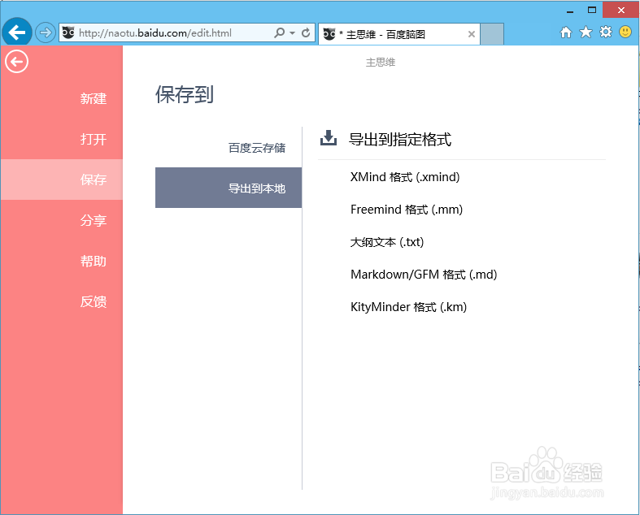The width and height of the screenshot is (640, 515).
Task: Choose 导出到本地 save location
Action: 229,188
